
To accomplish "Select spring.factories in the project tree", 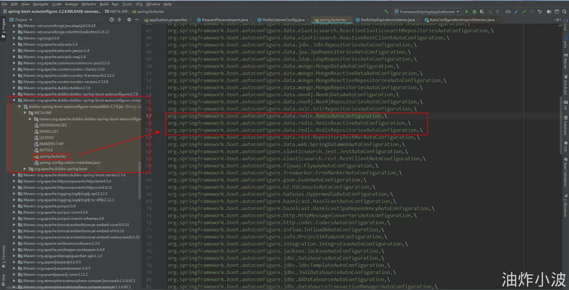I will pos(52,156).
